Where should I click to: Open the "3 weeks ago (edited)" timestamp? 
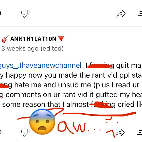pyautogui.click(x=32, y=49)
